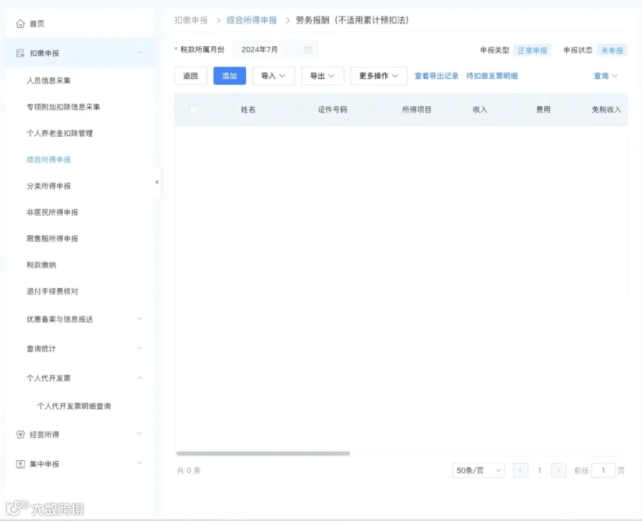Click the 前往 page number input
642x521 pixels.
(x=603, y=470)
